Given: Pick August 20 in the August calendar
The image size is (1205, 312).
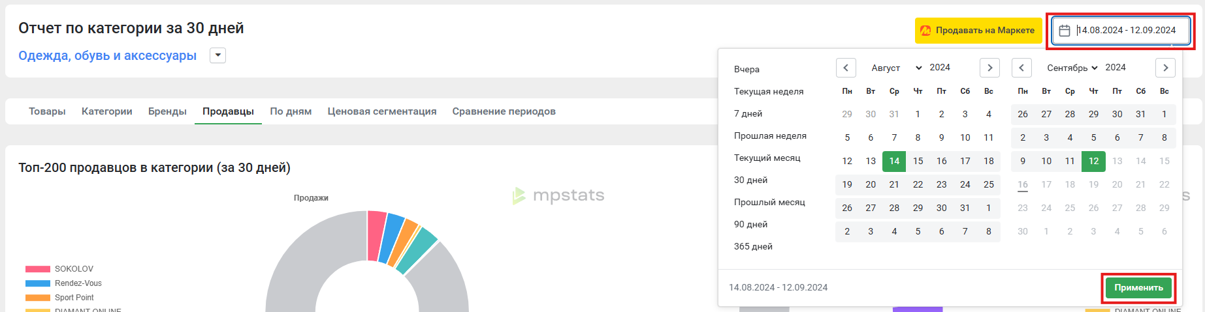Looking at the screenshot, I should [x=871, y=184].
